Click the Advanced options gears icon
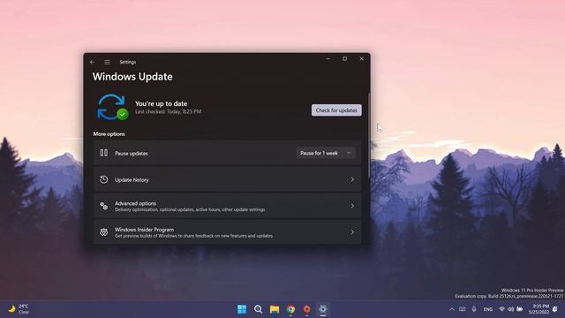 coord(104,206)
